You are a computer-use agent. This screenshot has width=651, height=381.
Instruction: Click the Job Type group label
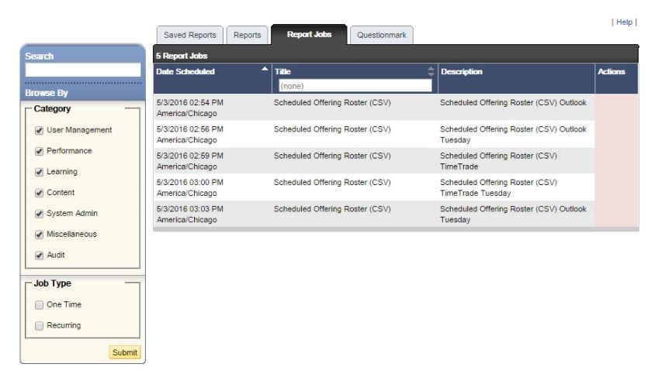click(52, 283)
